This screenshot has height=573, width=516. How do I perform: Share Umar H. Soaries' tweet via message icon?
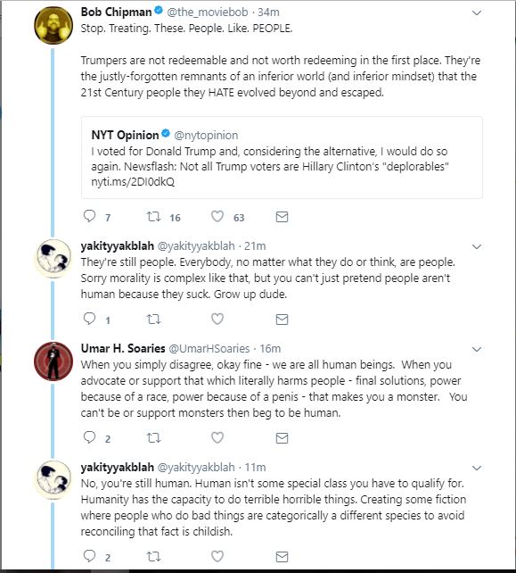(282, 438)
